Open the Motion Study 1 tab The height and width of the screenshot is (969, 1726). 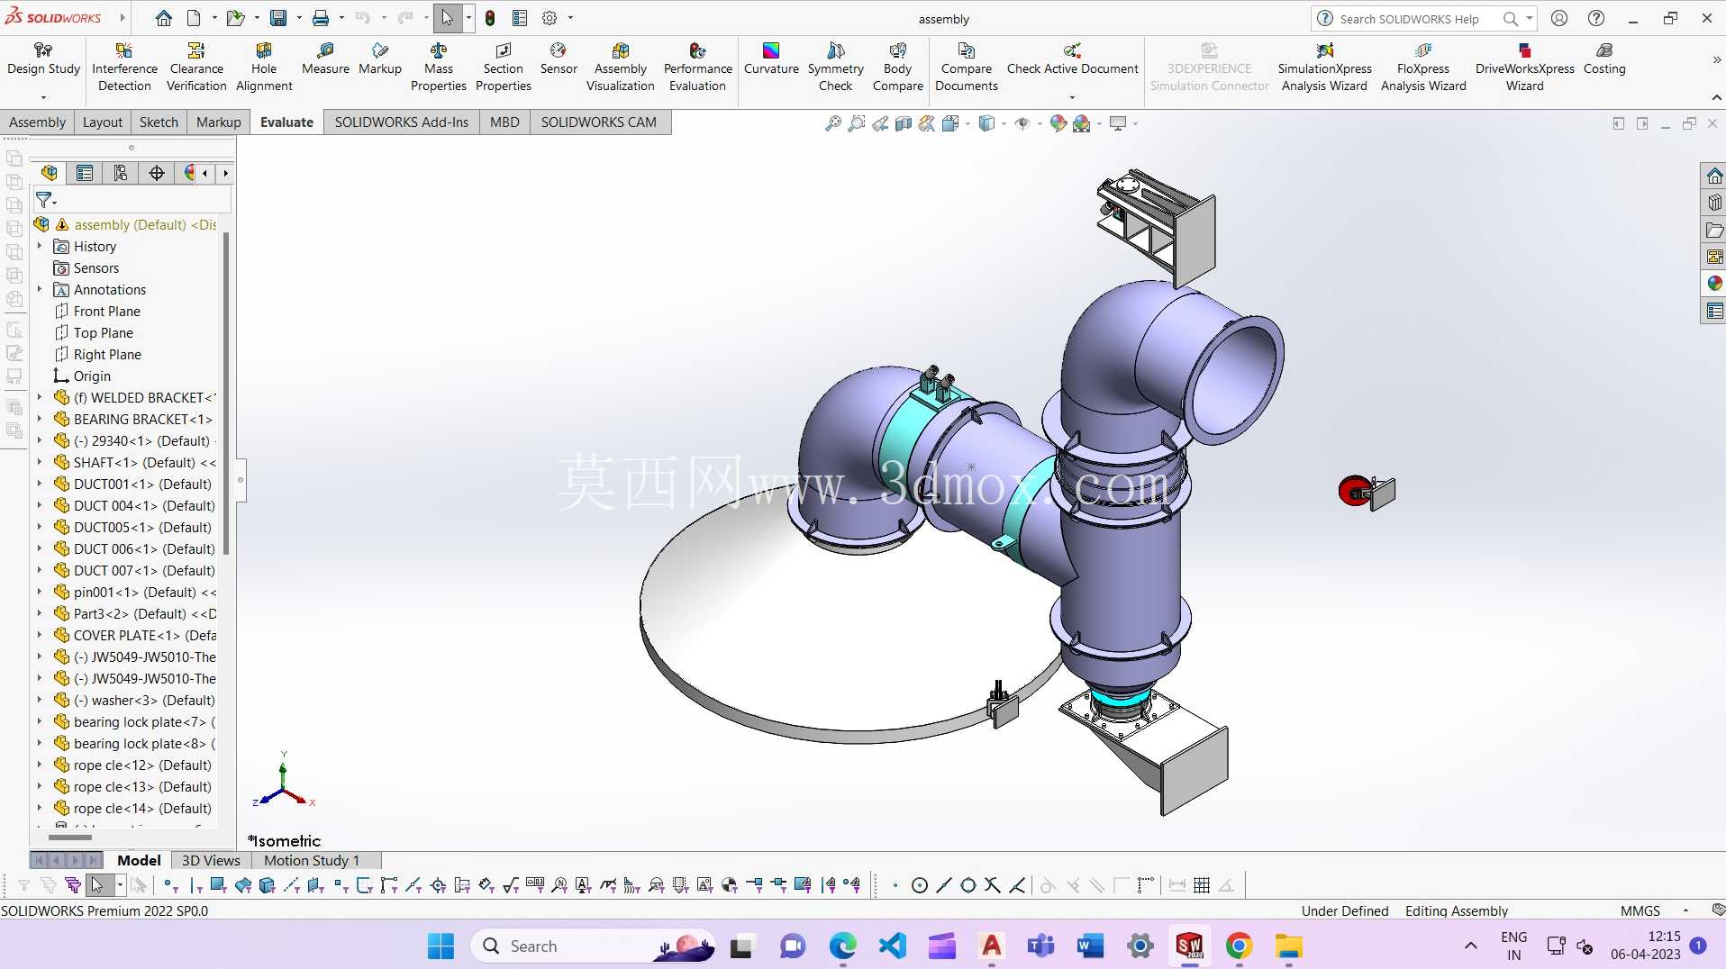(312, 860)
